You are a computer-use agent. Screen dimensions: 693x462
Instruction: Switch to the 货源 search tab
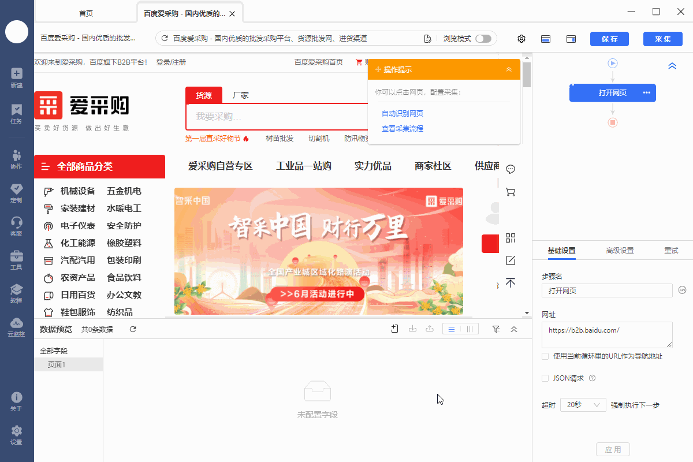203,95
